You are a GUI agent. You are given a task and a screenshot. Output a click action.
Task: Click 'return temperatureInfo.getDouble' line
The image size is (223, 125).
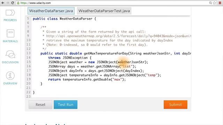[87, 80]
